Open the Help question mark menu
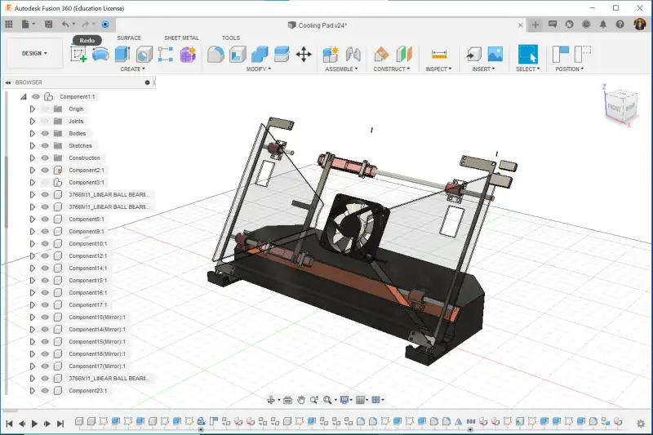The height and width of the screenshot is (435, 653). [x=620, y=24]
